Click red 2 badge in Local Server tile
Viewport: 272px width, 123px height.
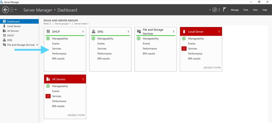pos(184,49)
